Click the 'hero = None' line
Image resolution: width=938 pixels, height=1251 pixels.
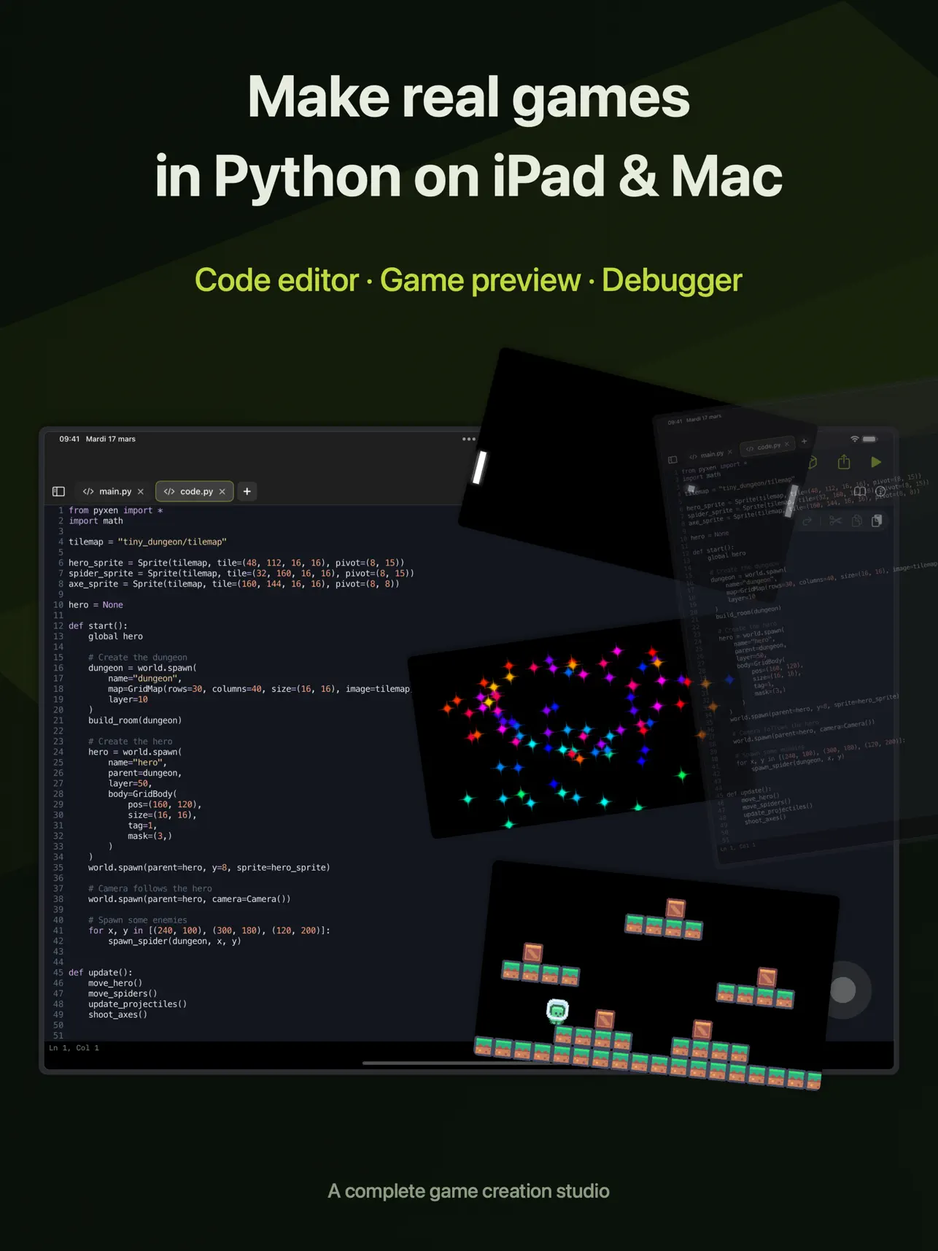pyautogui.click(x=96, y=605)
